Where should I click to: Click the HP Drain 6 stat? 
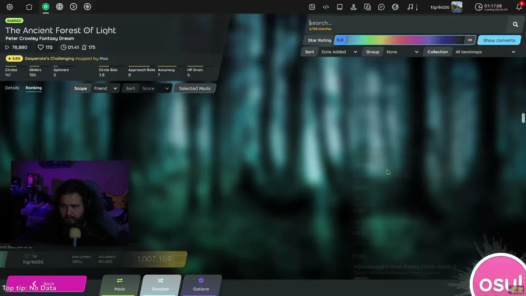coord(195,72)
